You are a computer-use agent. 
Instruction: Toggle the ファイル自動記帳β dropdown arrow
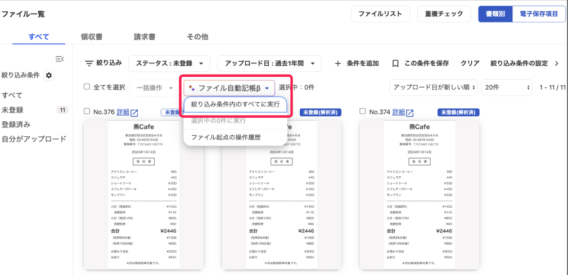tap(267, 88)
